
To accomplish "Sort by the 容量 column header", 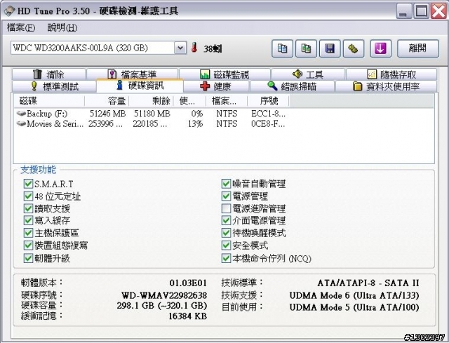I will (x=107, y=101).
